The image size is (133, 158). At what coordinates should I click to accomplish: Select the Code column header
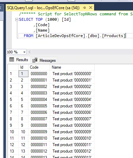(x=39, y=67)
